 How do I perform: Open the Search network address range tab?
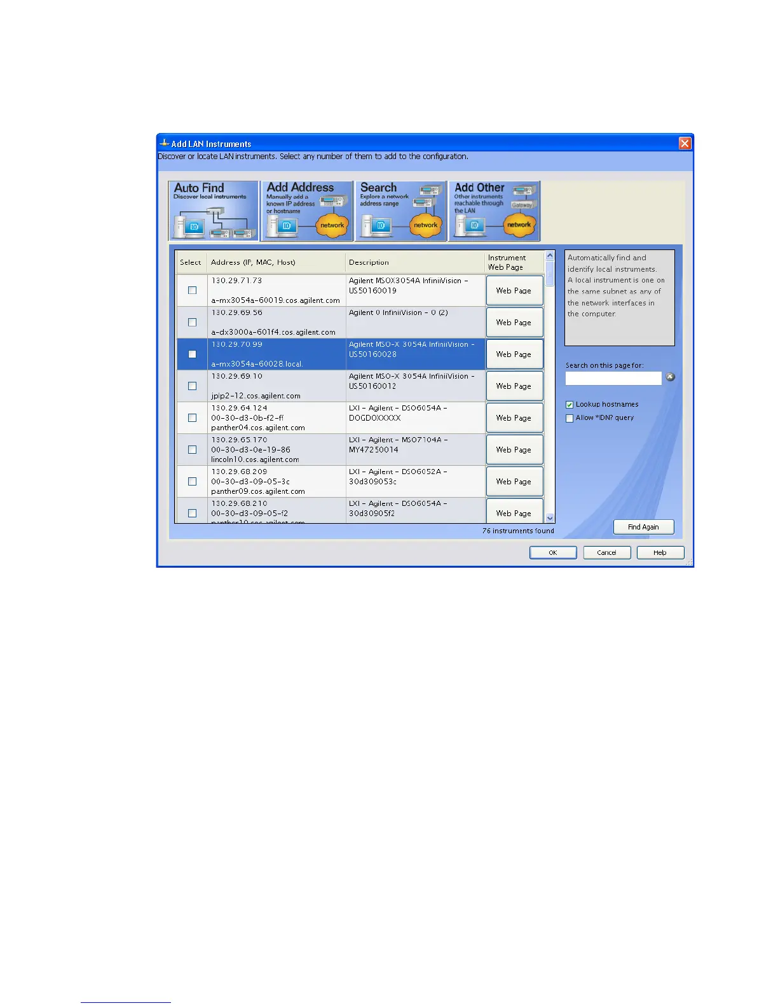[400, 211]
